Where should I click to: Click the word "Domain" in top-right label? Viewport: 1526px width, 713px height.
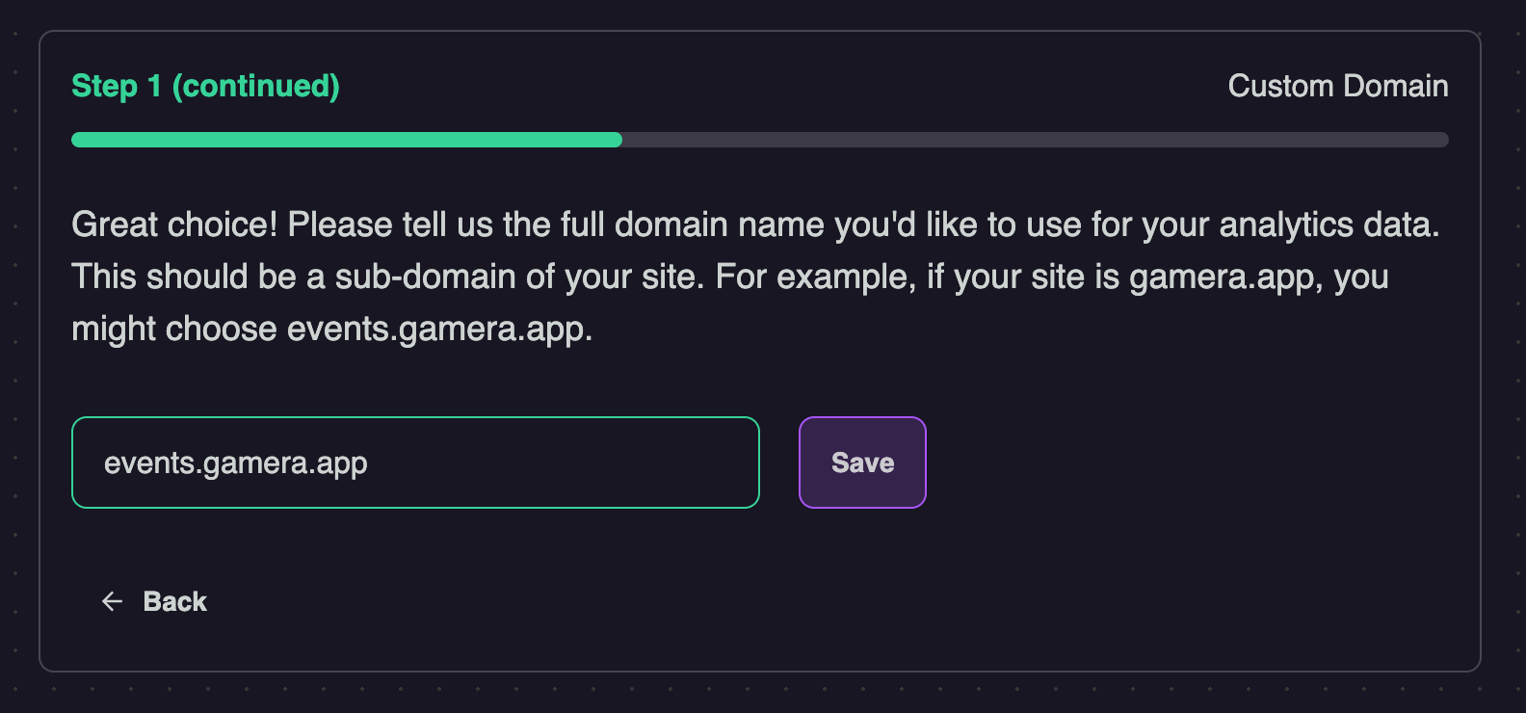click(1396, 86)
